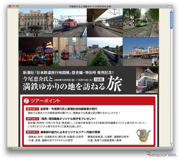Image resolution: width=180 pixels, height=160 pixels.
Task: Click the ポイント1 red label
Action: pyautogui.click(x=32, y=109)
